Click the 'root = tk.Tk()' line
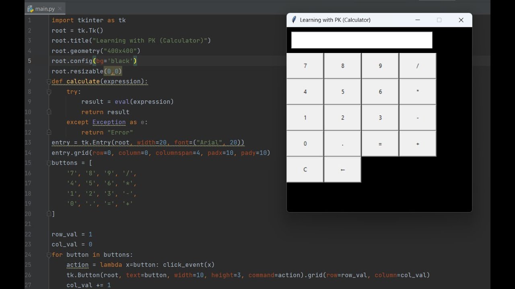The height and width of the screenshot is (289, 515). (x=77, y=31)
